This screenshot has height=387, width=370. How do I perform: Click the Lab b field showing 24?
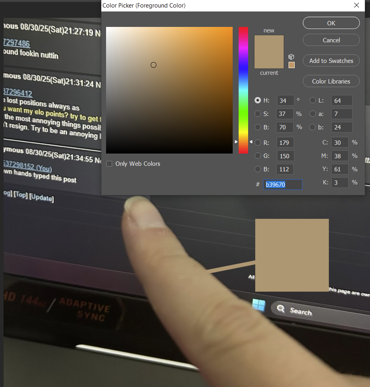pyautogui.click(x=342, y=127)
